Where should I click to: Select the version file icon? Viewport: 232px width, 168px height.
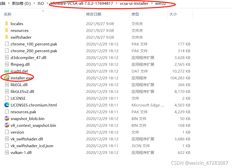(x=7, y=132)
